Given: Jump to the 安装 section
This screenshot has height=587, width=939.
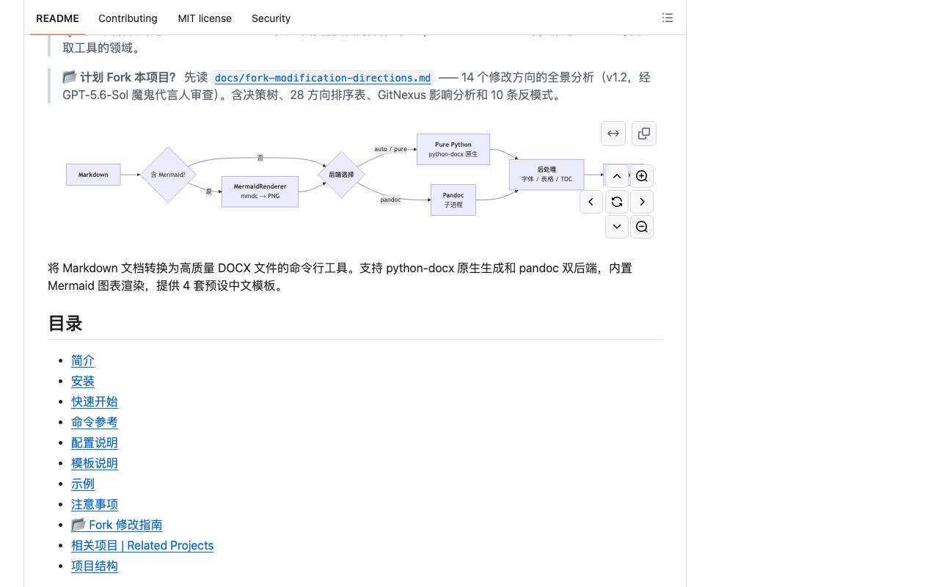Looking at the screenshot, I should [83, 381].
